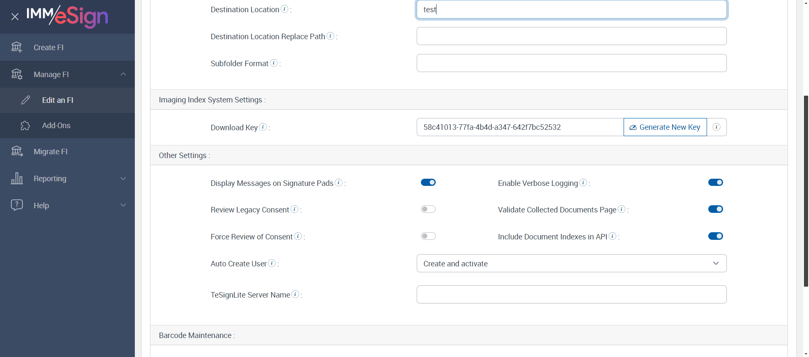Disable Display Messages on Signature Pads toggle

pyautogui.click(x=428, y=183)
